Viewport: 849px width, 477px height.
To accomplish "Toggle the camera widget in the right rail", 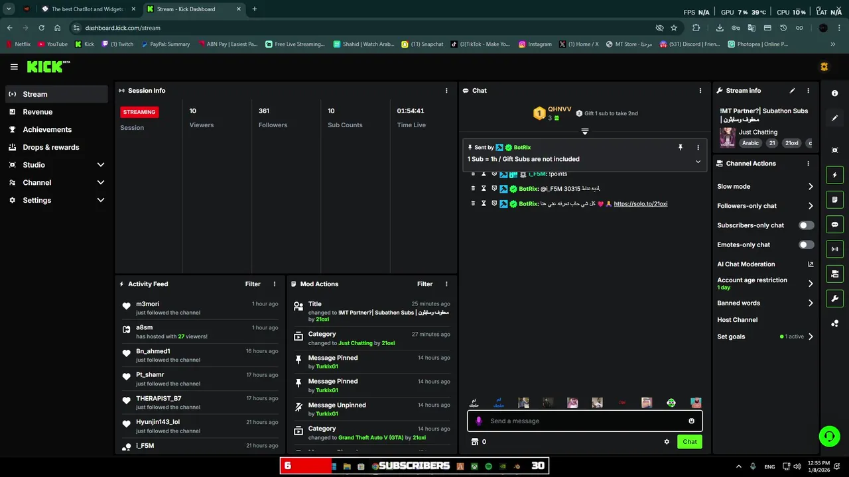I will (835, 274).
